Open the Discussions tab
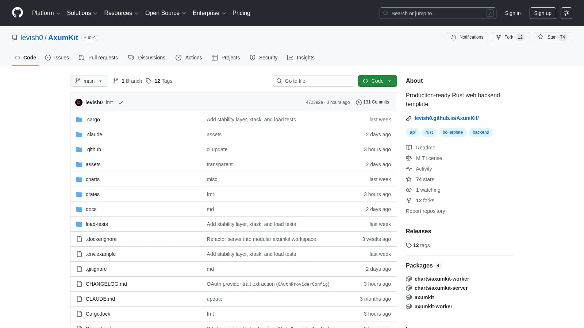Screen dimensions: 584x328 click(147, 58)
